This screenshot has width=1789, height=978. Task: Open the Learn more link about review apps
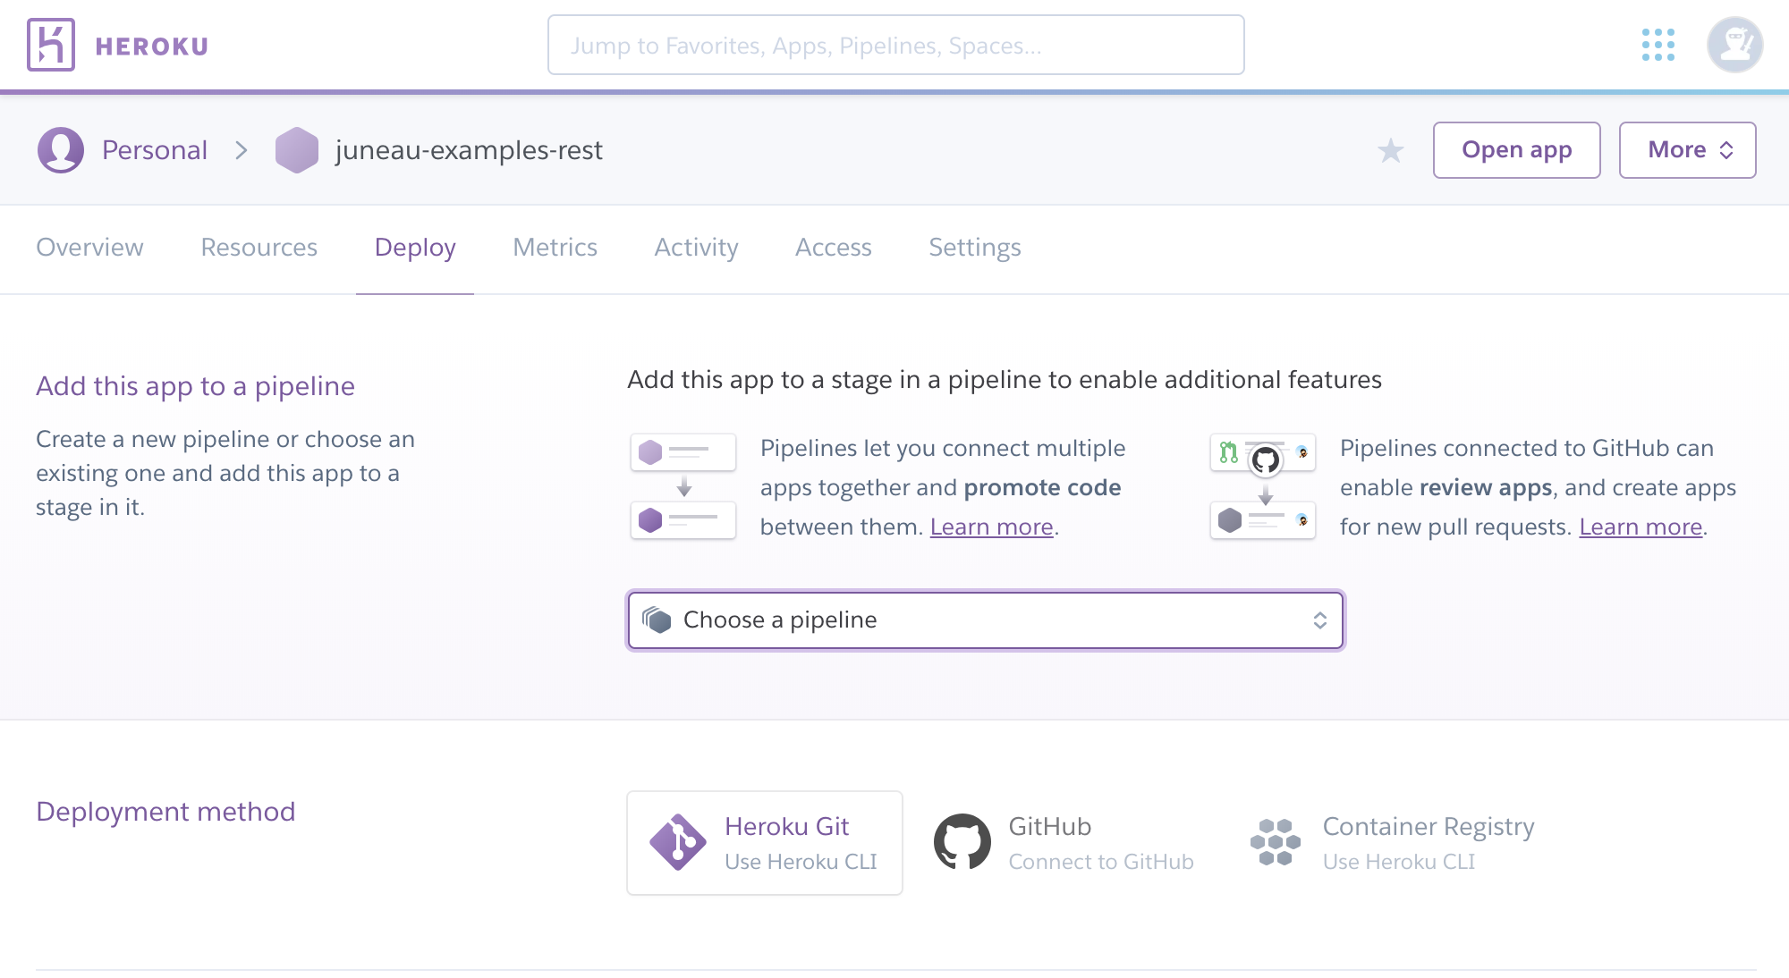point(1640,527)
